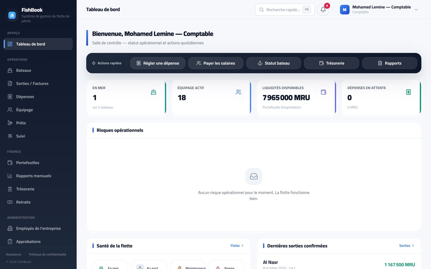Image resolution: width=431 pixels, height=269 pixels.
Task: Click the blue M user avatar
Action: [345, 10]
